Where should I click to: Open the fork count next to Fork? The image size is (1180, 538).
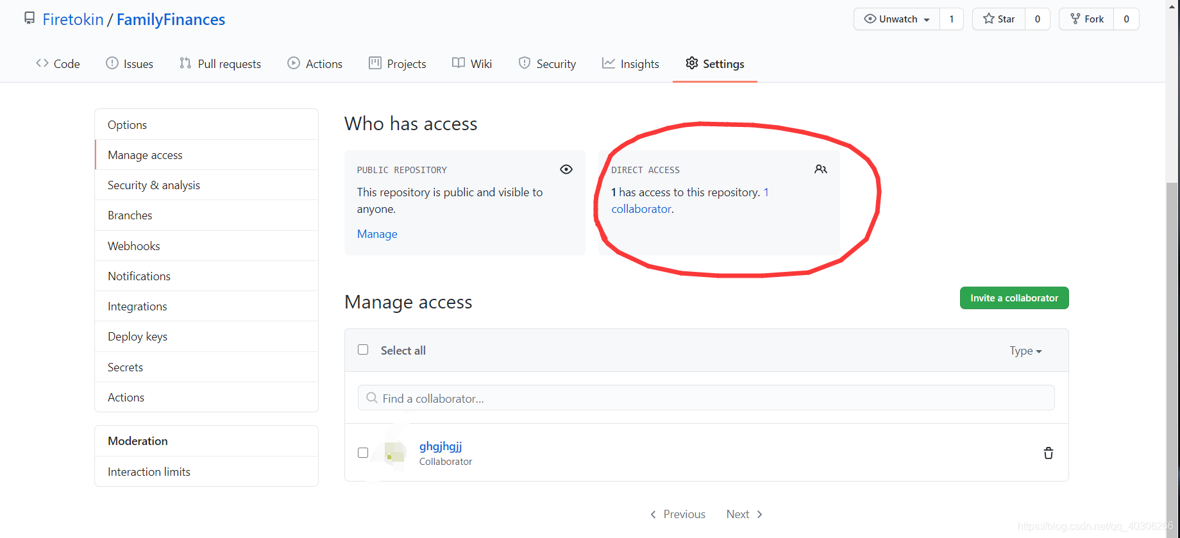click(x=1126, y=19)
